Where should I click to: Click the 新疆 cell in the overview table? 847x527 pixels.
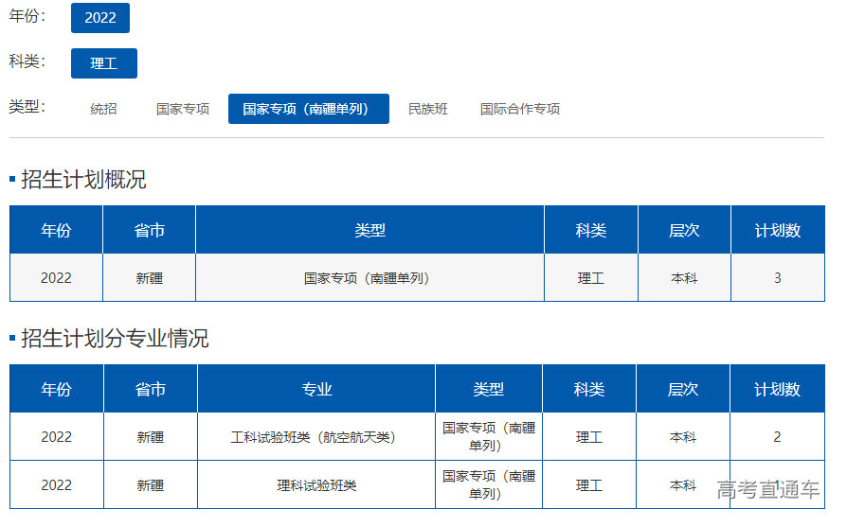tap(149, 278)
